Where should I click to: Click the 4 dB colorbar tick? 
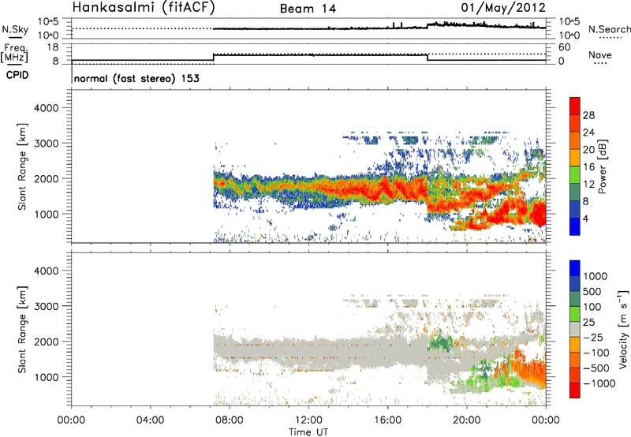pos(585,218)
